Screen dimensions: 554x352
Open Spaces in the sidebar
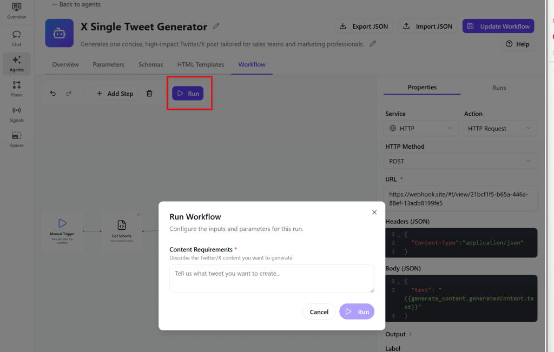(x=17, y=139)
